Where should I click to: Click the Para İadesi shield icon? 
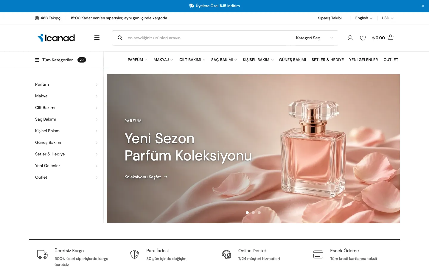(135, 254)
